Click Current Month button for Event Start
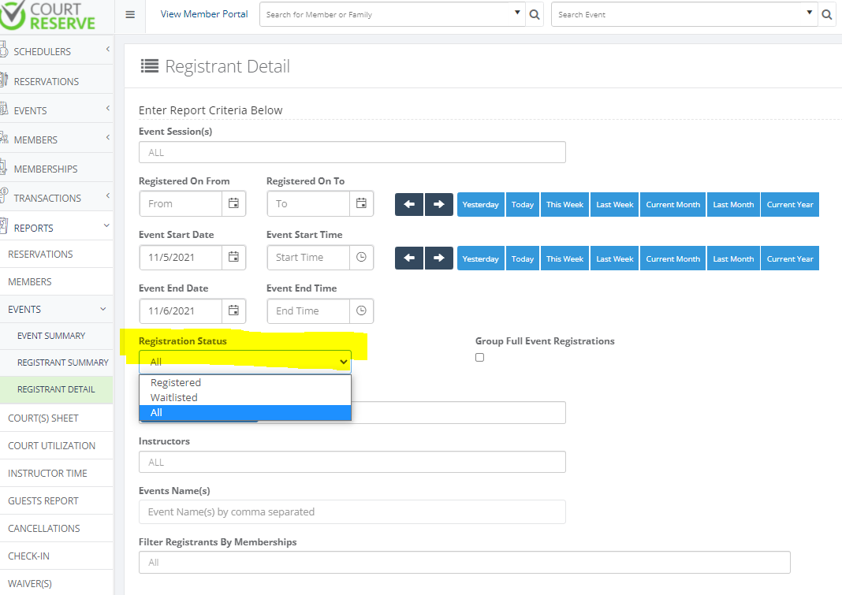Screen dimensions: 842x595 click(672, 258)
